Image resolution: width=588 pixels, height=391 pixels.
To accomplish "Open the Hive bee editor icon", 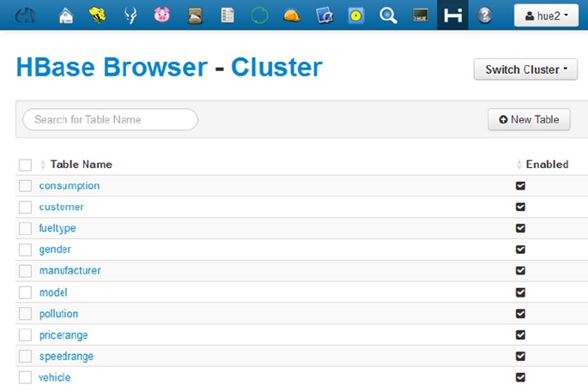I will pos(98,15).
